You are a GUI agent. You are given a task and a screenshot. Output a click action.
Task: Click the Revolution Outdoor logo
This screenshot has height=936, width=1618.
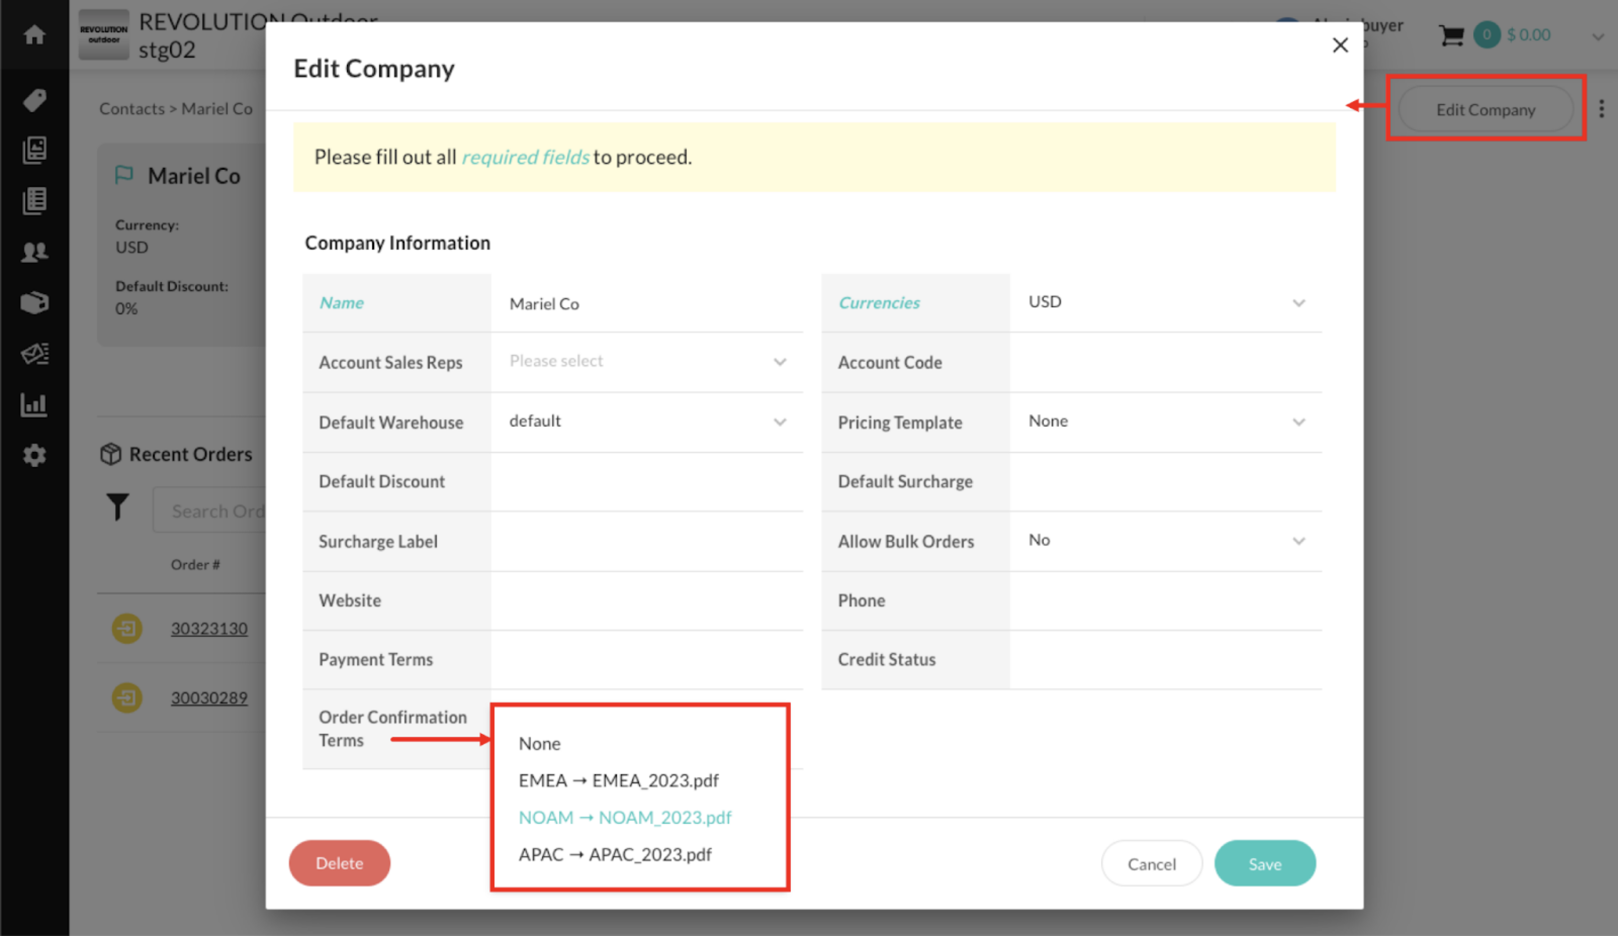coord(104,35)
